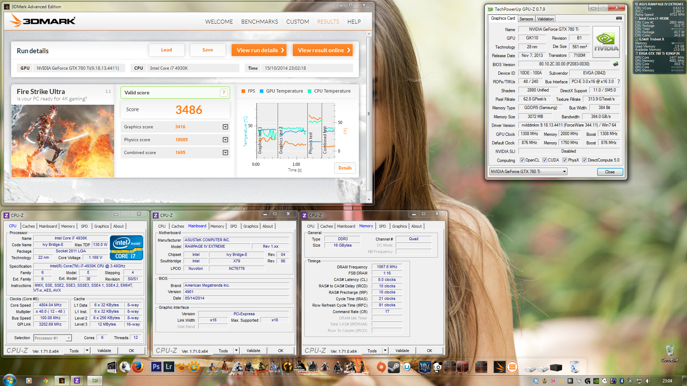Click the GPU-Z screenshot camera icon
This screenshot has height=386, width=687.
coord(619,18)
